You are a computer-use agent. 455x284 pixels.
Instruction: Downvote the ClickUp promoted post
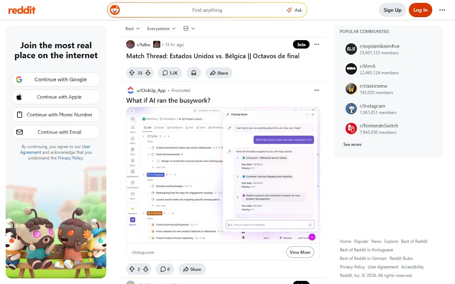(146, 269)
